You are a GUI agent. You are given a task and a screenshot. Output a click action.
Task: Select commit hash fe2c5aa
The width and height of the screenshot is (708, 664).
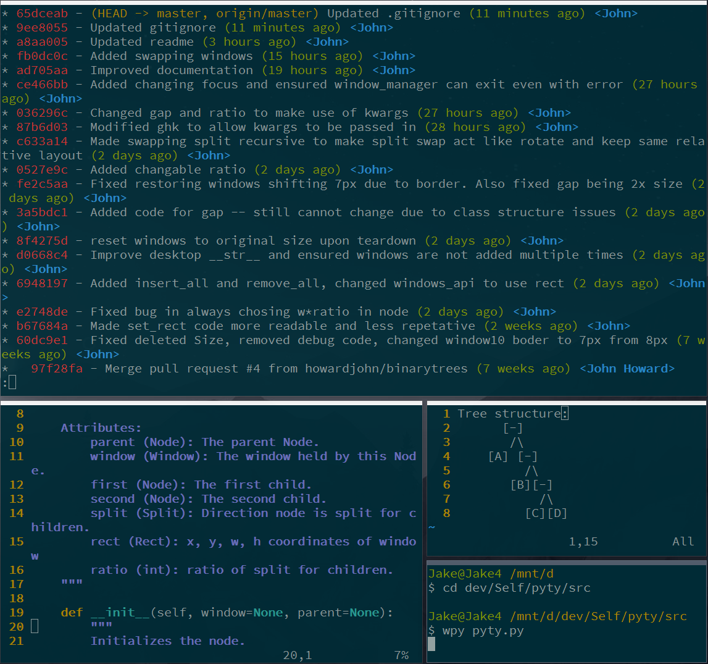coord(42,184)
